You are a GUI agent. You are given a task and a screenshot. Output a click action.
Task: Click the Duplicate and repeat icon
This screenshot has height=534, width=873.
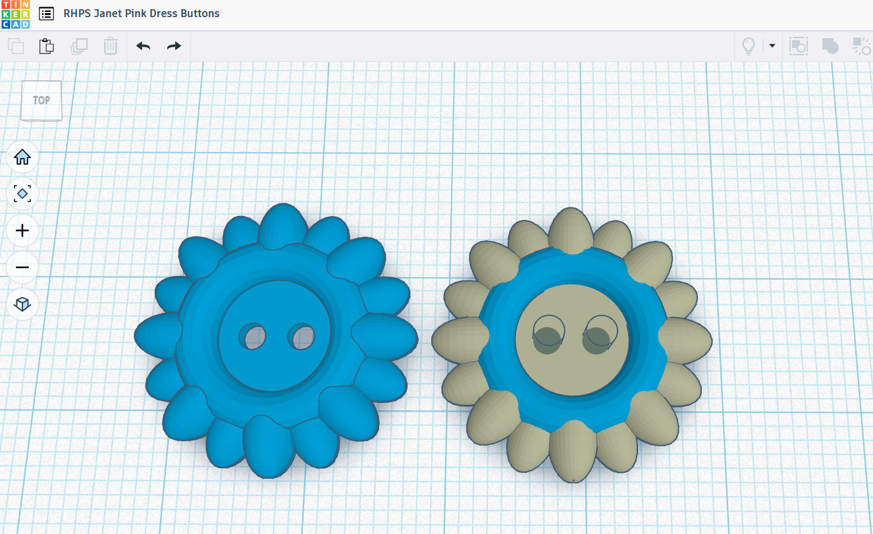point(79,46)
